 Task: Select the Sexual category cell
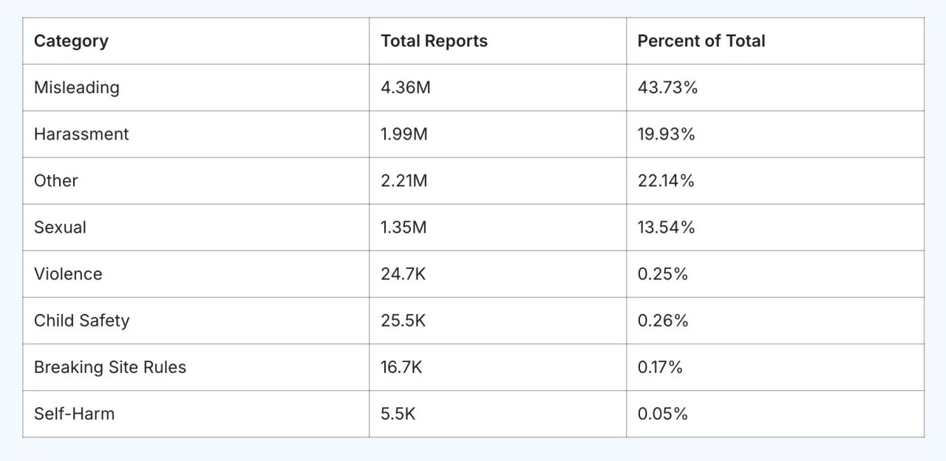pos(60,228)
